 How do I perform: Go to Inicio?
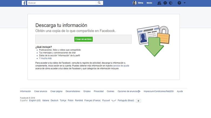[x=149, y=3]
